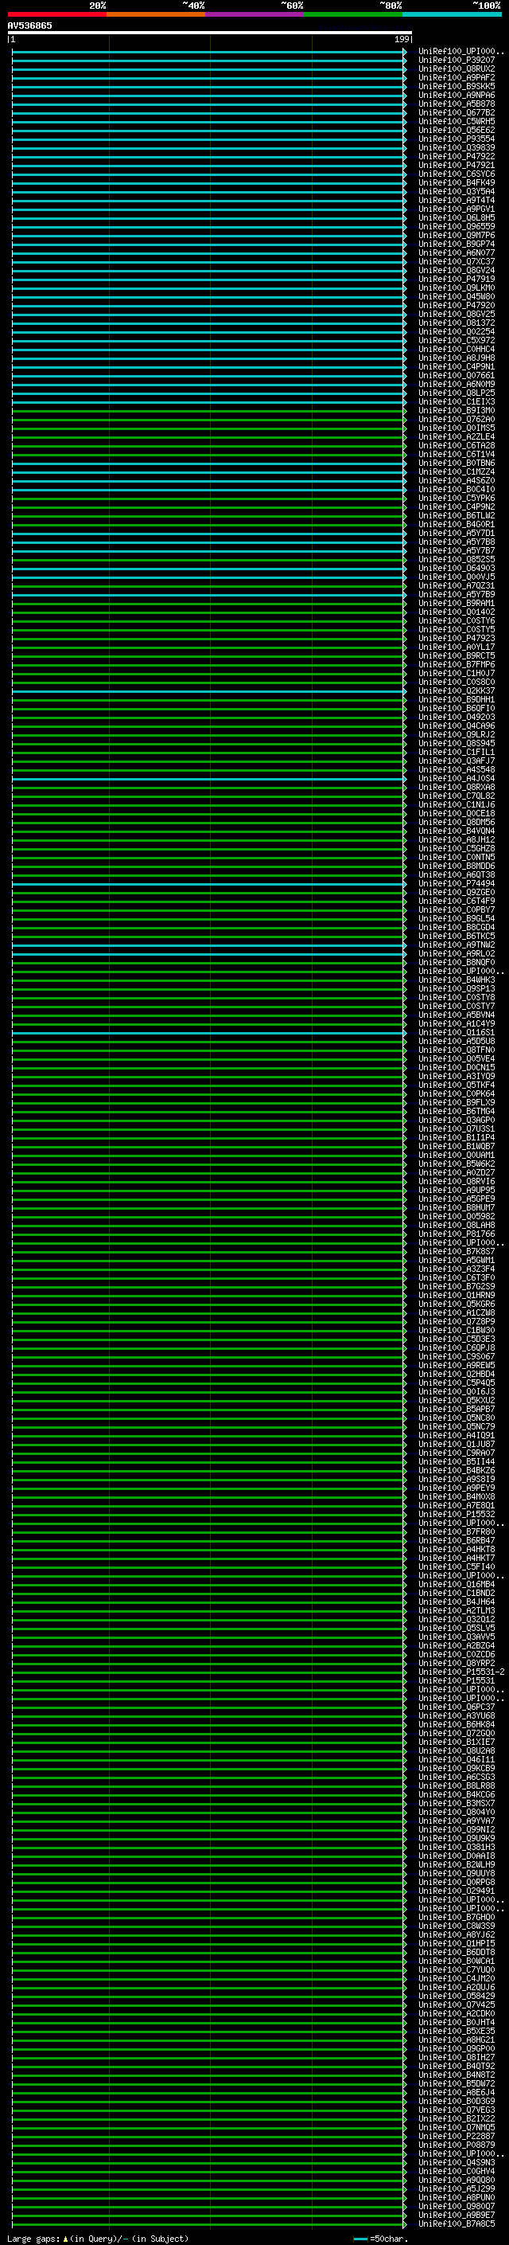Click hit label UniRef100_Q9M7P6

click(x=457, y=235)
